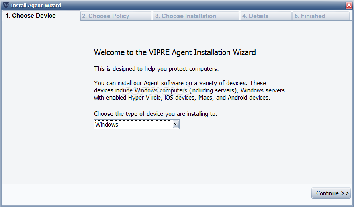
Task: Select the "1. Choose Device" tab
Action: pos(31,16)
